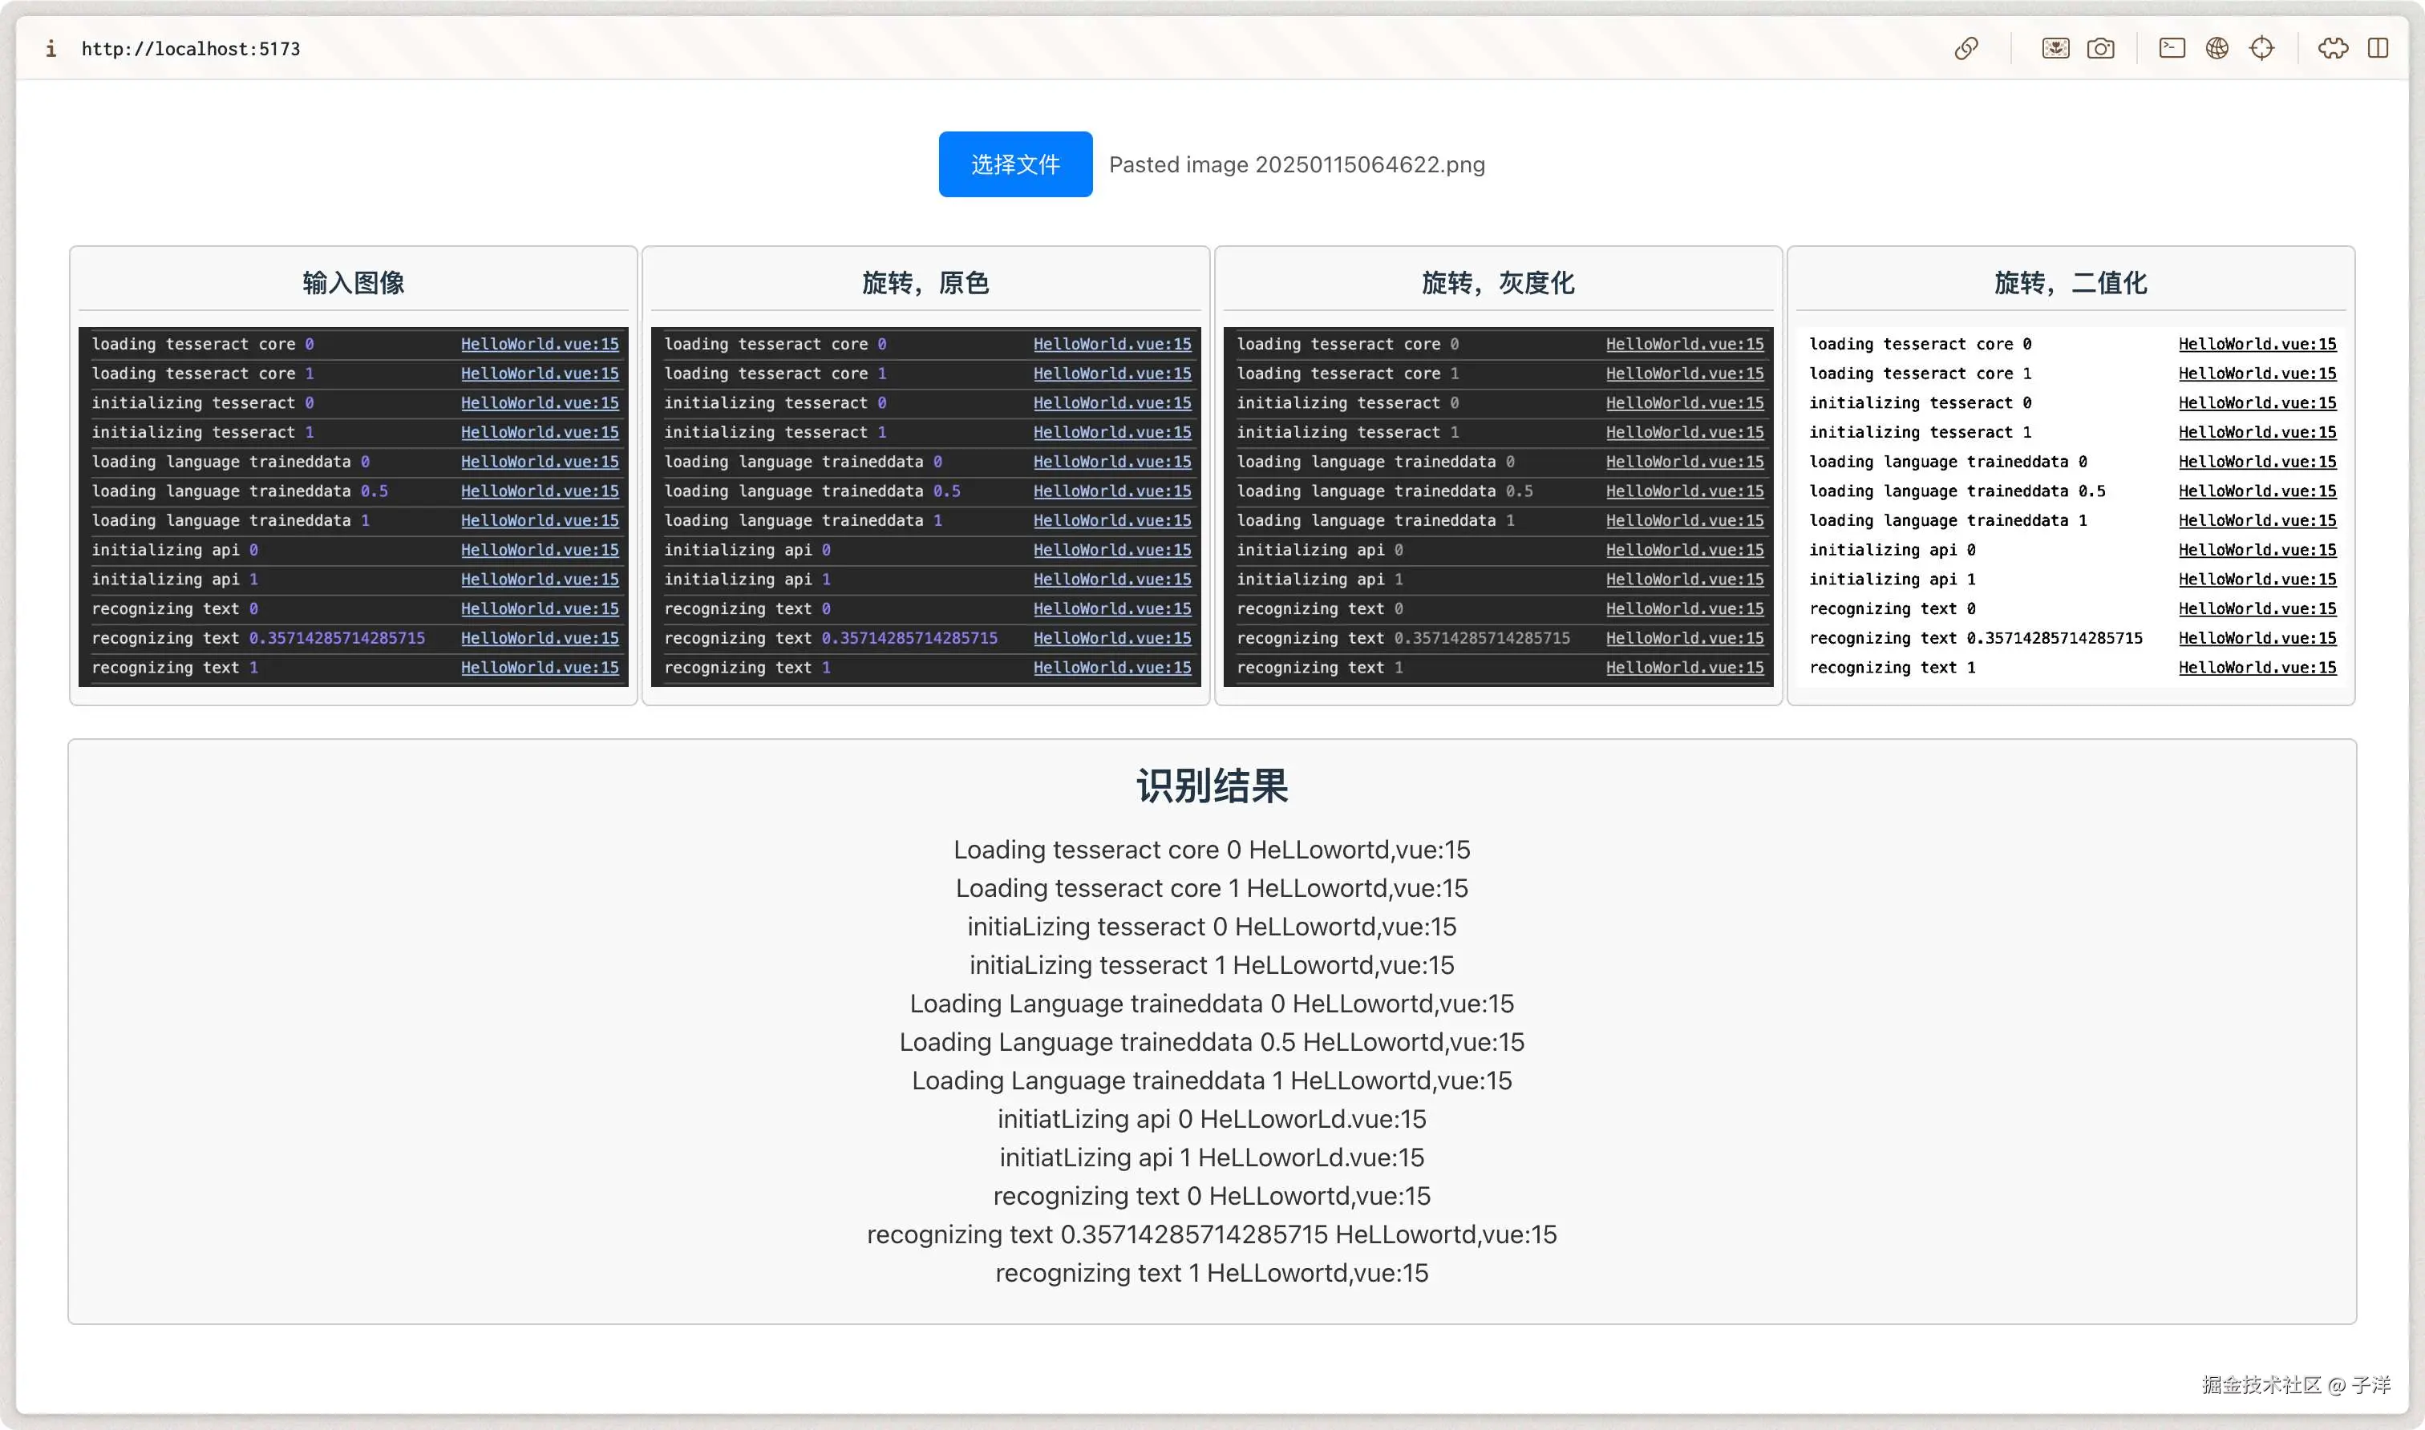Screen dimensions: 2425x1430
Task: Click the blue 选择文件 button
Action: pos(1015,164)
